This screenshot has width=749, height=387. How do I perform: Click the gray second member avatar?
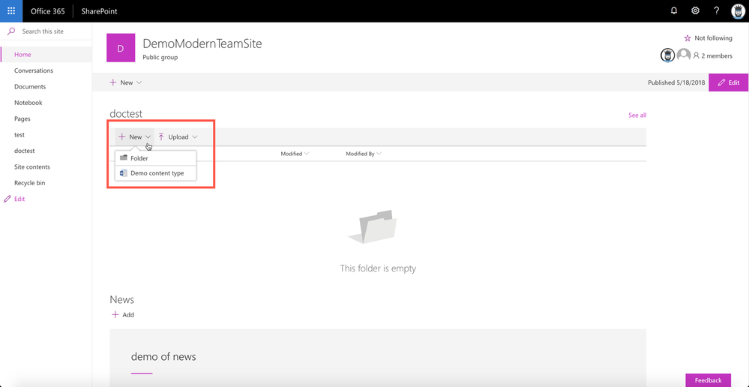pos(684,55)
